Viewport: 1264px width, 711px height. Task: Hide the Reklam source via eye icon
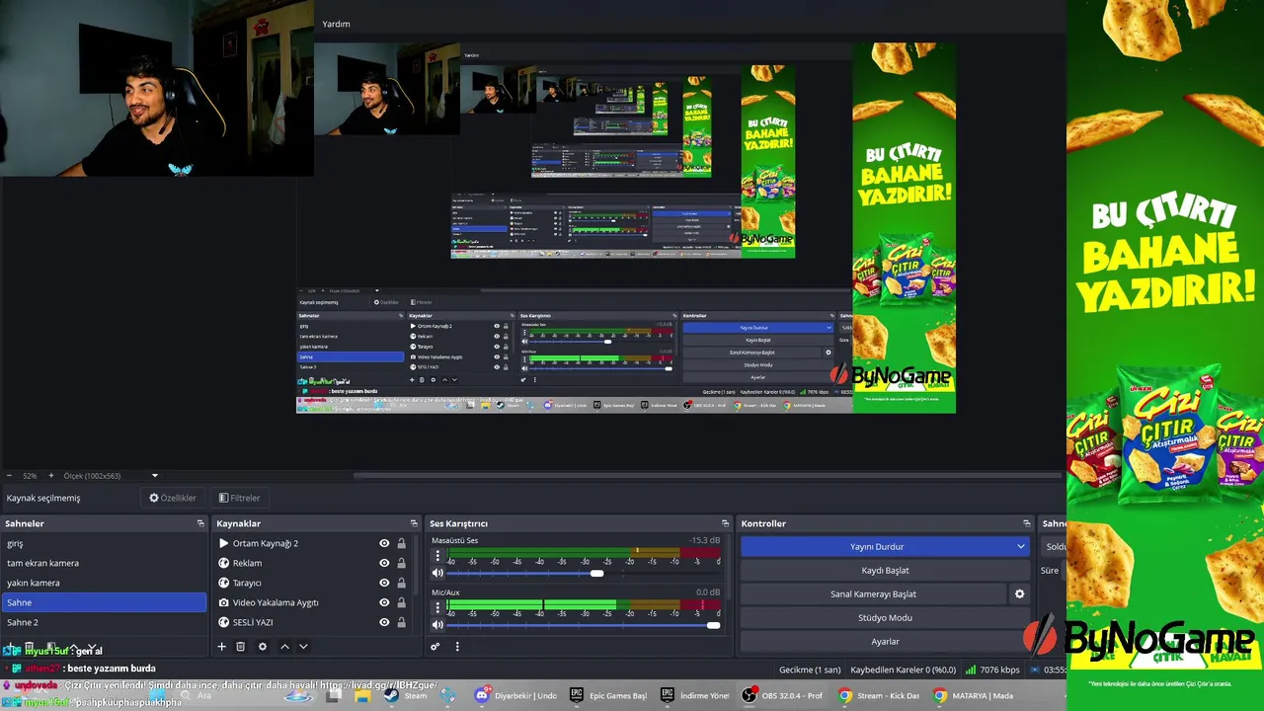(x=384, y=563)
